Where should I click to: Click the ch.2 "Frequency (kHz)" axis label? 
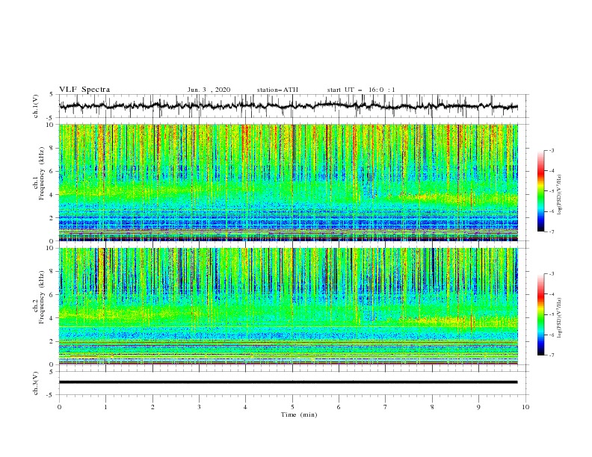click(x=42, y=296)
